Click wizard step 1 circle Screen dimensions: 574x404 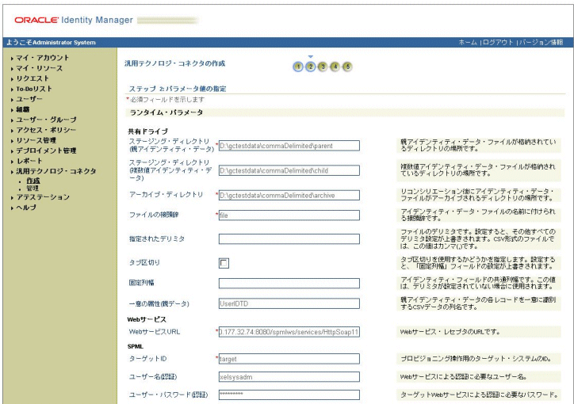coord(298,67)
